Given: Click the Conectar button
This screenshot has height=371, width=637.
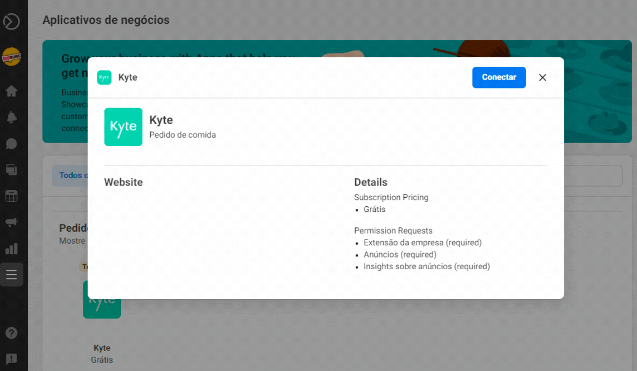Looking at the screenshot, I should pyautogui.click(x=499, y=77).
